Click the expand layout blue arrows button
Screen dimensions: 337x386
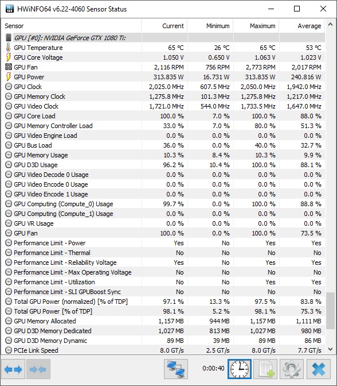coord(13,369)
